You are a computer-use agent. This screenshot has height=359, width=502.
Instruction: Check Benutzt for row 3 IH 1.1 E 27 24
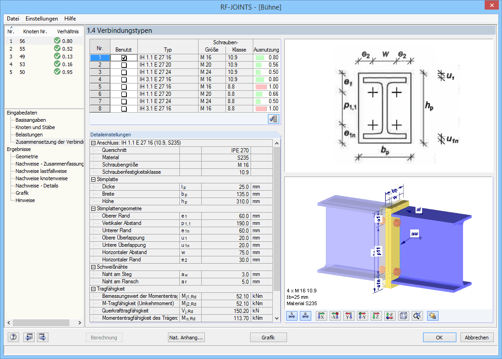[x=124, y=73]
